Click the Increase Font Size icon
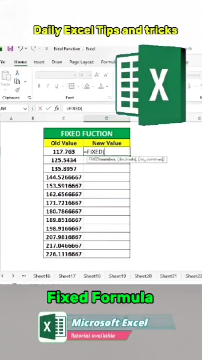 pos(97,75)
